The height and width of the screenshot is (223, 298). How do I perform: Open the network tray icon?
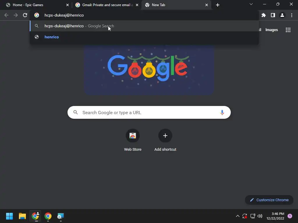[x=253, y=216]
